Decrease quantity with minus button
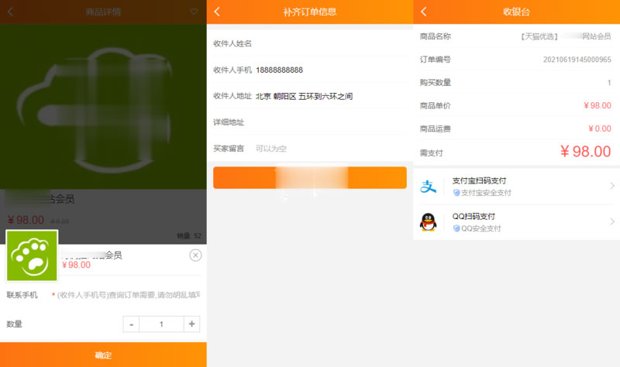This screenshot has height=367, width=620. 132,324
